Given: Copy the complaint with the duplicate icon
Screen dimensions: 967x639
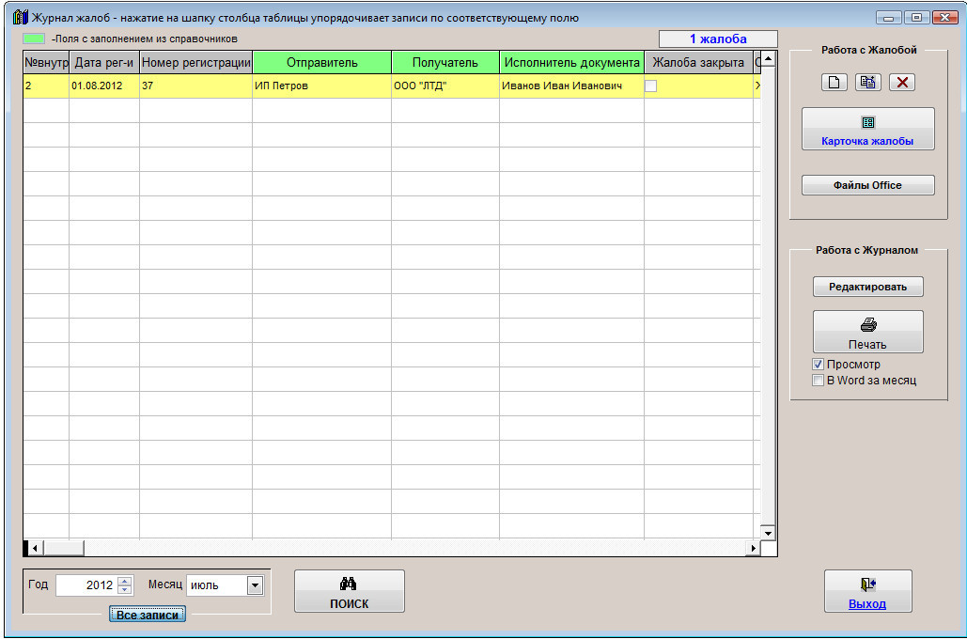Looking at the screenshot, I should point(867,82).
